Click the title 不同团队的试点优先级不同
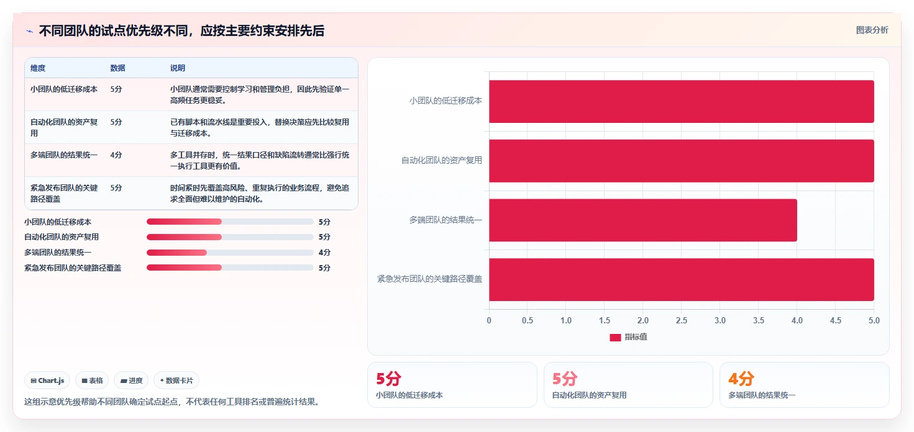Image resolution: width=914 pixels, height=432 pixels. point(181,31)
